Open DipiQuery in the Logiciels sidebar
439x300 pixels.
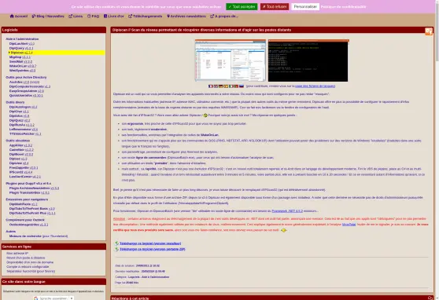(x=21, y=48)
